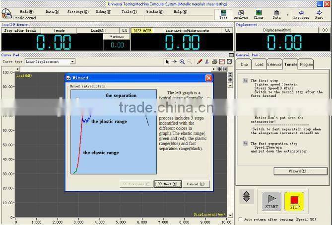
Task: Click the horizontal expand arrows icon above chart
Action: (219, 69)
